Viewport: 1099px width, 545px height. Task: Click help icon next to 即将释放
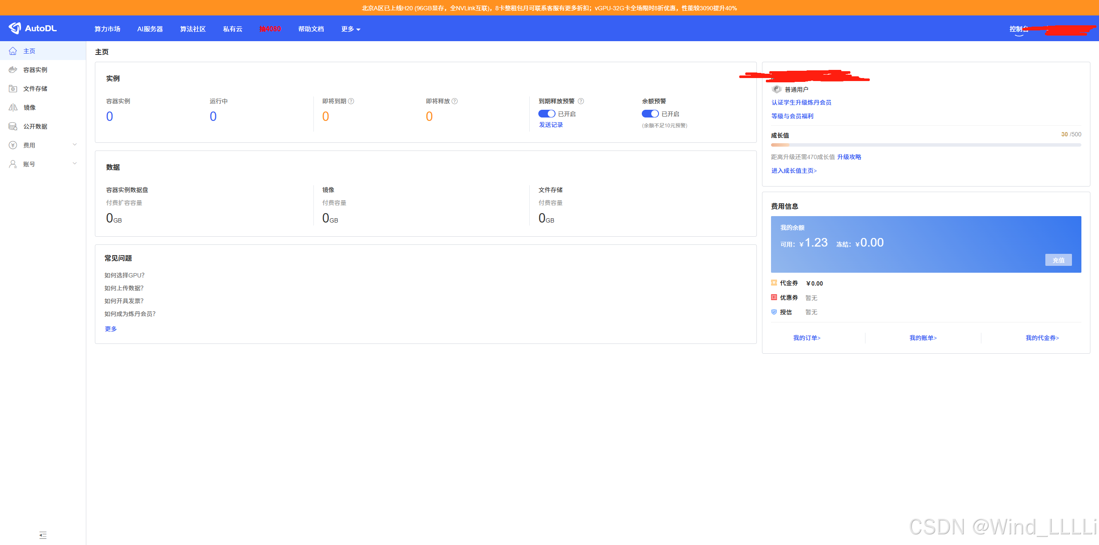(455, 101)
